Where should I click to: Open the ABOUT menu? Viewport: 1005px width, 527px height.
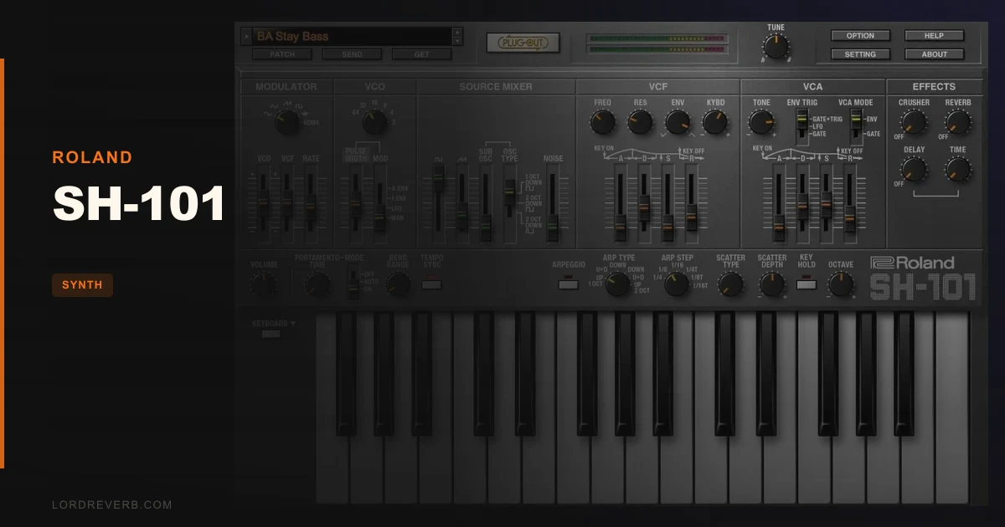pyautogui.click(x=934, y=54)
